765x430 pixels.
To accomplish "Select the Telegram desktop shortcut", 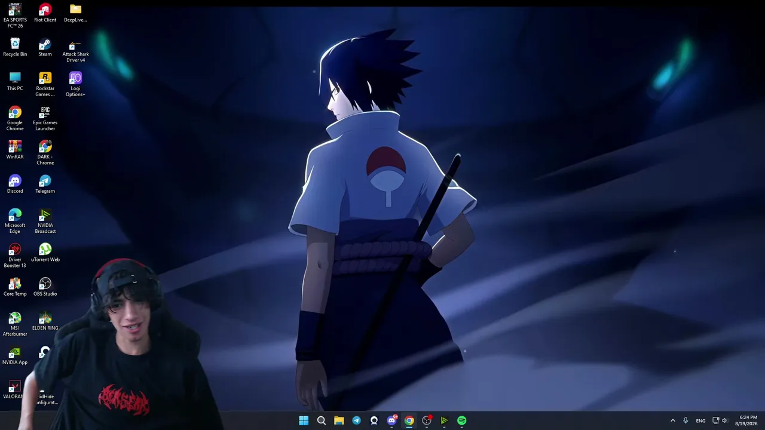I will (x=45, y=185).
